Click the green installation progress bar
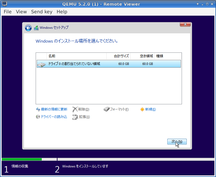The width and height of the screenshot is (216, 177). [22, 159]
